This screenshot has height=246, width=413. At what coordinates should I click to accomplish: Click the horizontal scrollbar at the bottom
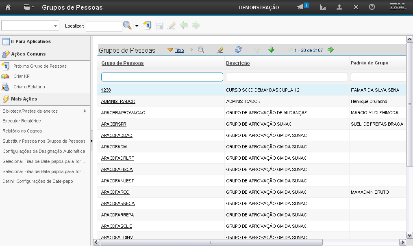pyautogui.click(x=211, y=242)
